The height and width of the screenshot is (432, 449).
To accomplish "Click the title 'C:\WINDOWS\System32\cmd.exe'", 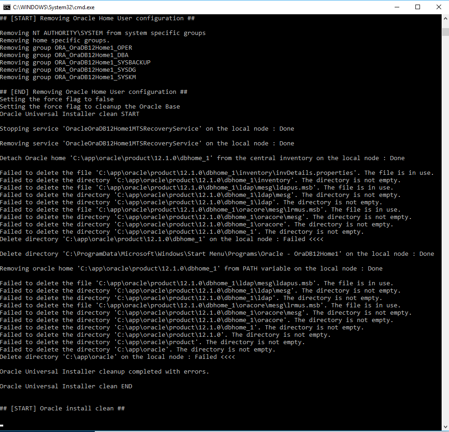I will coord(54,7).
